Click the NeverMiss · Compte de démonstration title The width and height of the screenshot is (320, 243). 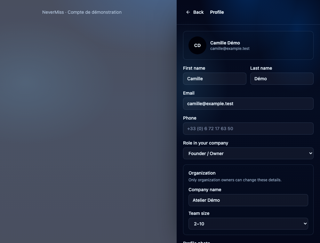[x=82, y=12]
